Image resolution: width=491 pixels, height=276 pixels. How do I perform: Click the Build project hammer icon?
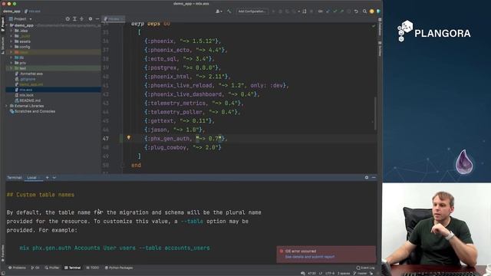229,11
